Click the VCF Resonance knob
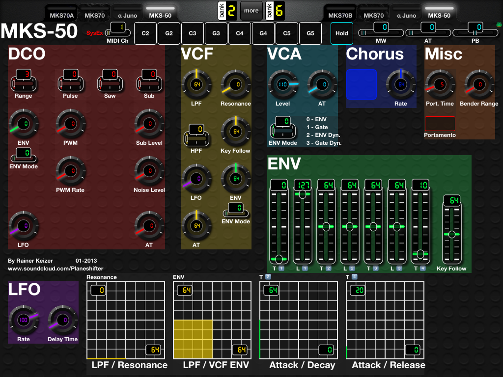Image resolution: width=503 pixels, height=377 pixels. point(236,84)
